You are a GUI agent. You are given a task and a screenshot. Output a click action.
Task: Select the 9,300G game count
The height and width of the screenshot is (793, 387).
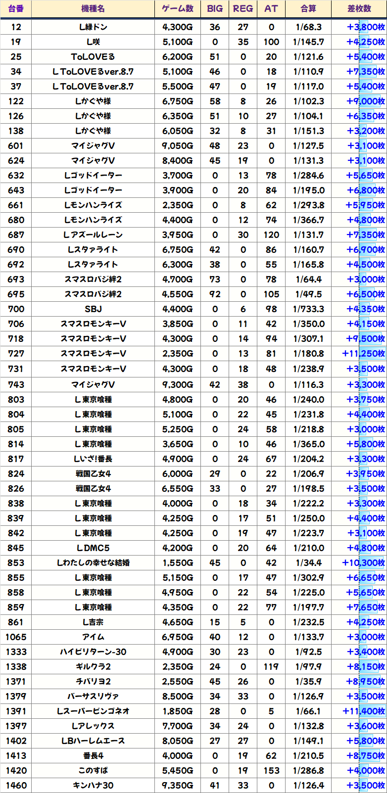[x=178, y=384]
